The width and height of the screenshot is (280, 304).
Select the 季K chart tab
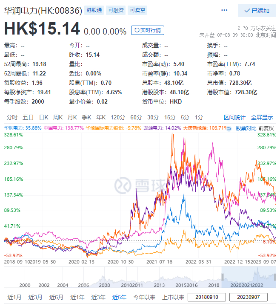point(86,117)
